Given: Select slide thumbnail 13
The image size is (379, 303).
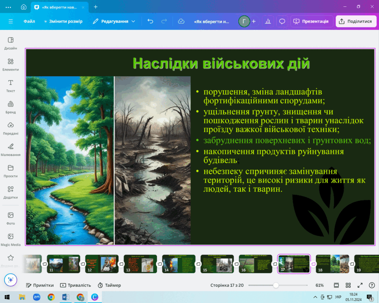Looking at the screenshot, I should (x=140, y=264).
